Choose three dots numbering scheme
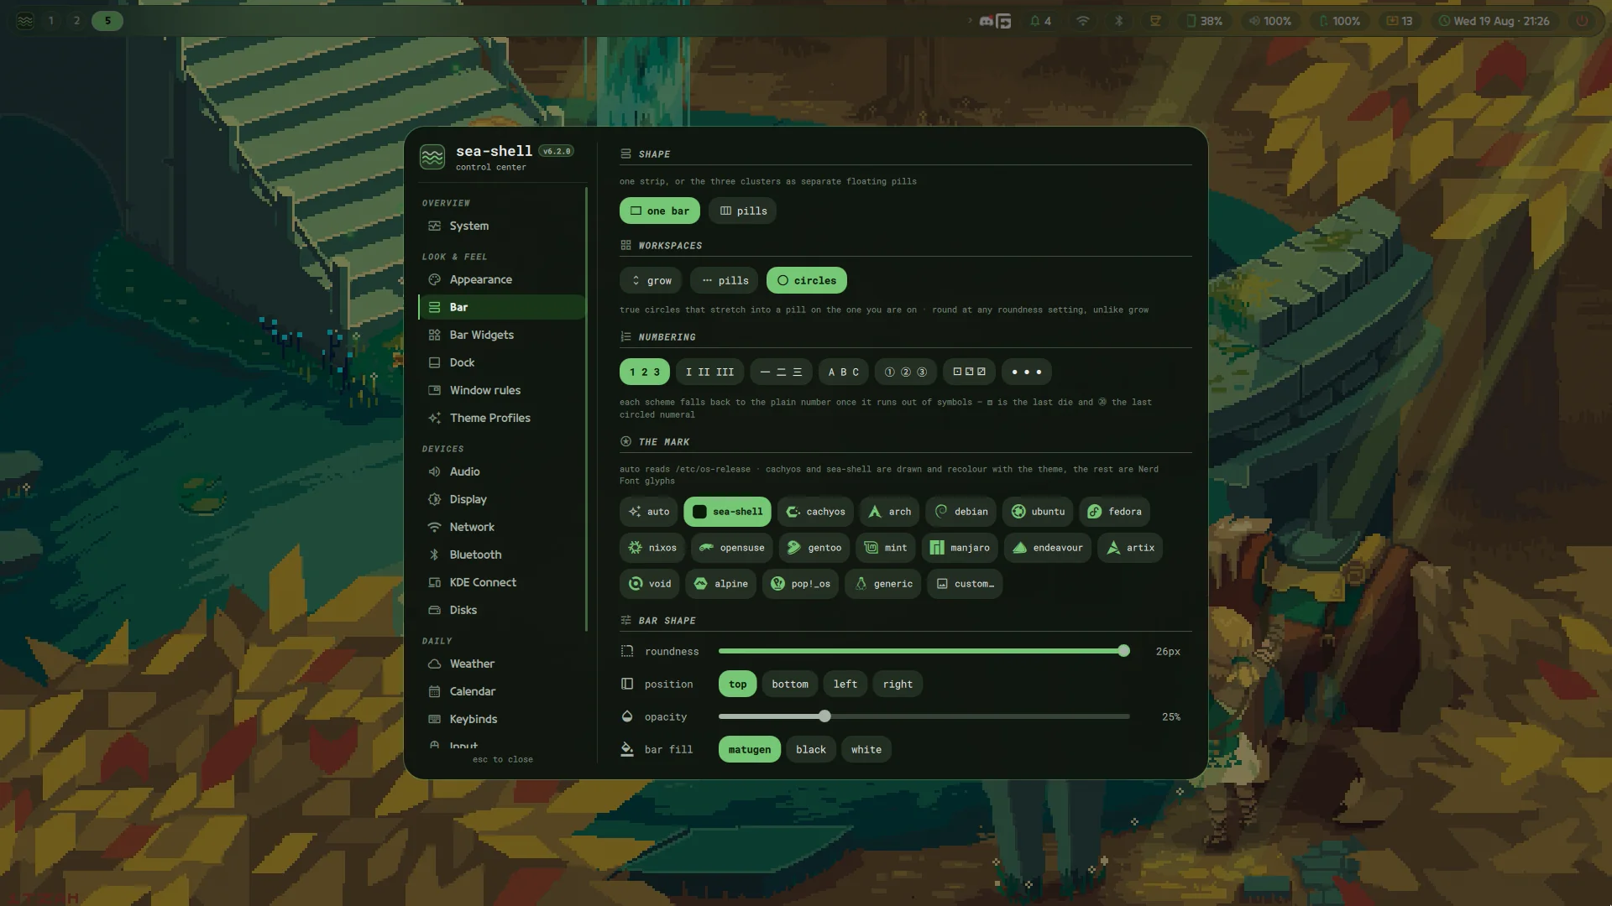Viewport: 1612px width, 906px height. [1026, 372]
